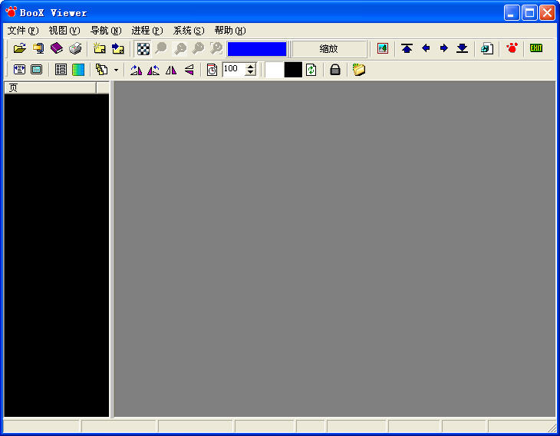This screenshot has width=560, height=436.
Task: Click the page document icon near arrows
Action: (487, 48)
